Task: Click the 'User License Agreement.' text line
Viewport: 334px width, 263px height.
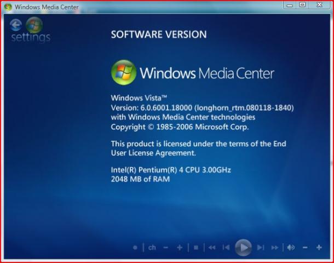Action: 153,153
